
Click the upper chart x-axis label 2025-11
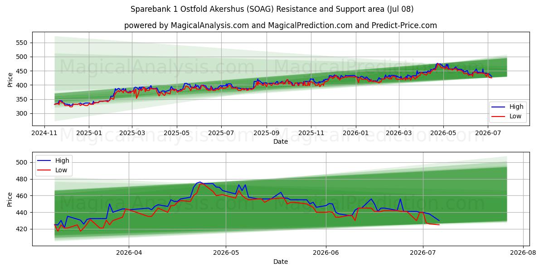pos(311,134)
